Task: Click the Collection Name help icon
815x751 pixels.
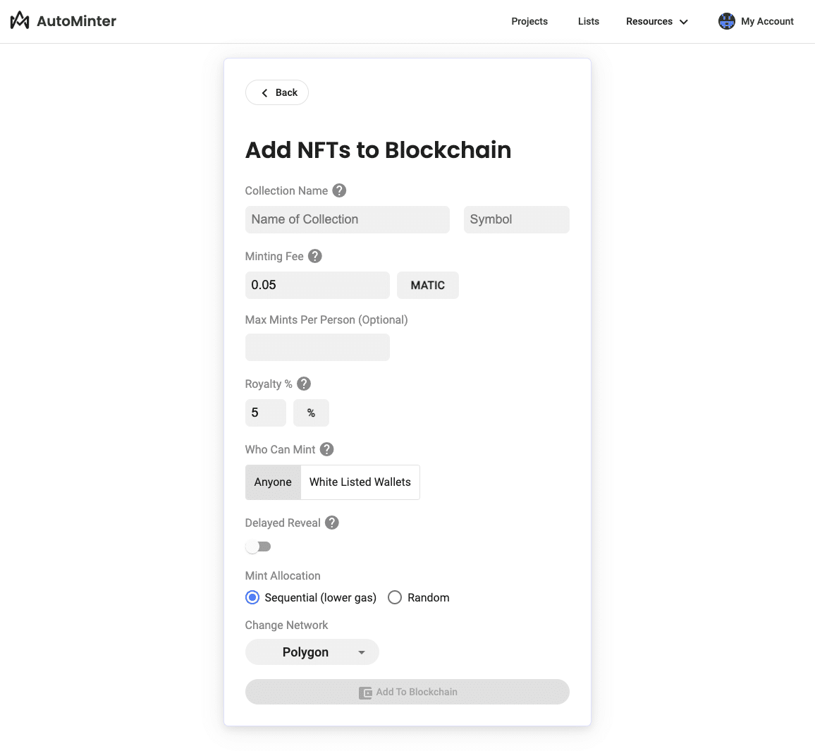Action: coord(339,190)
